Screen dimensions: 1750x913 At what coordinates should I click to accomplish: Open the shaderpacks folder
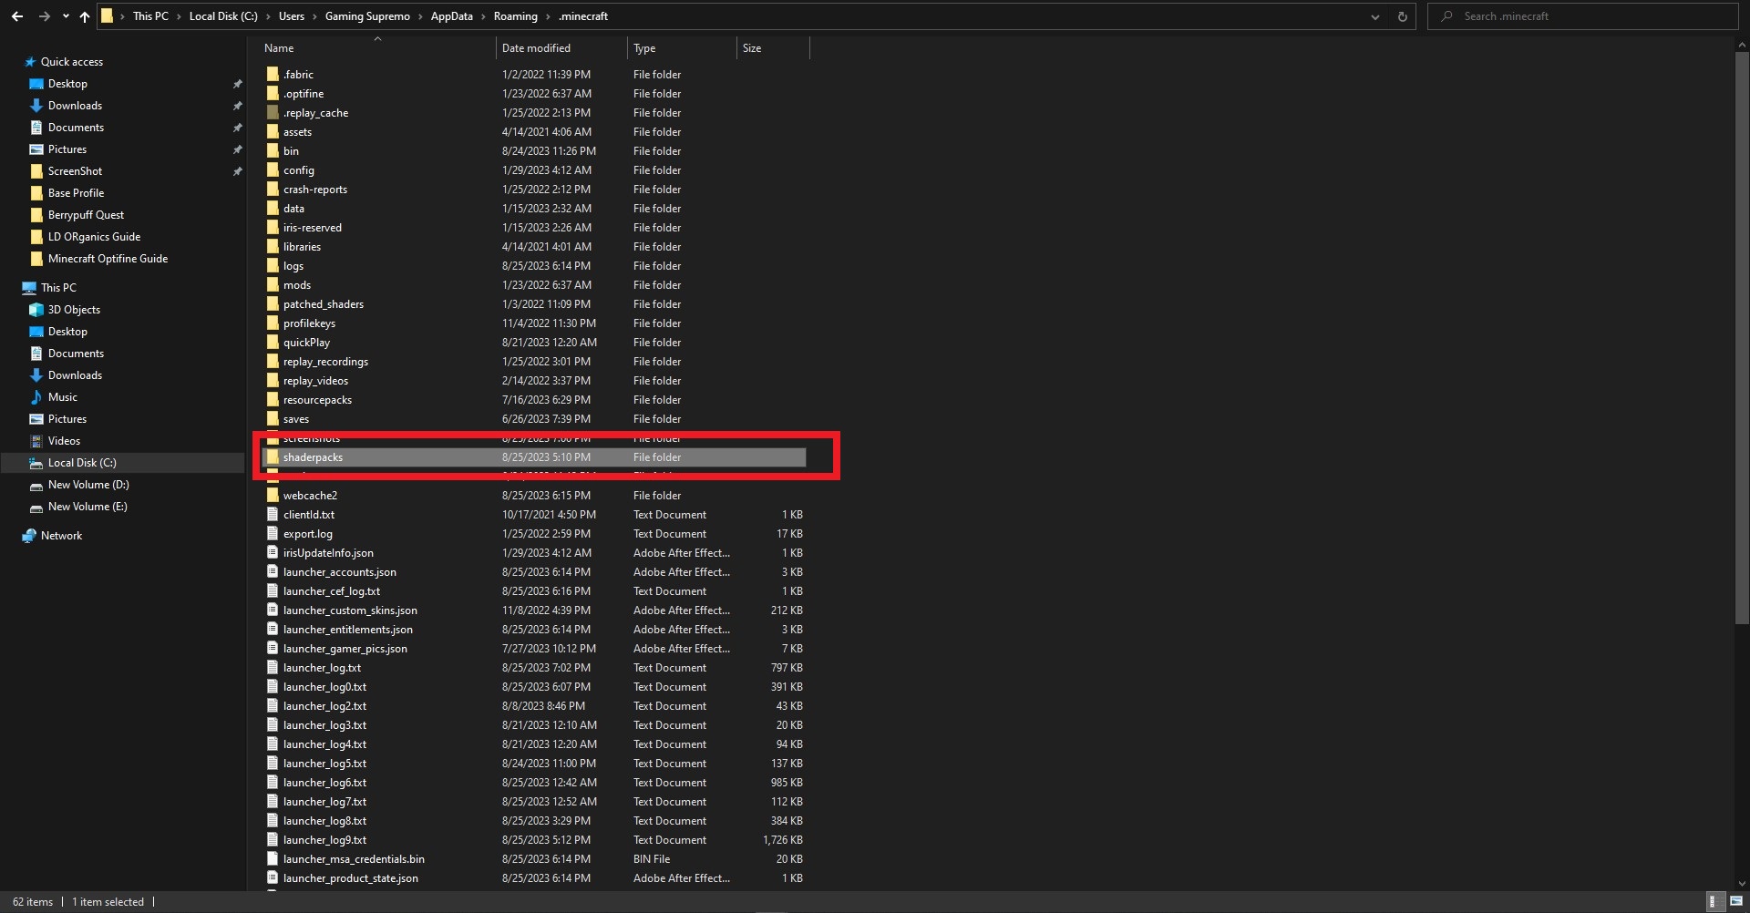tap(313, 456)
